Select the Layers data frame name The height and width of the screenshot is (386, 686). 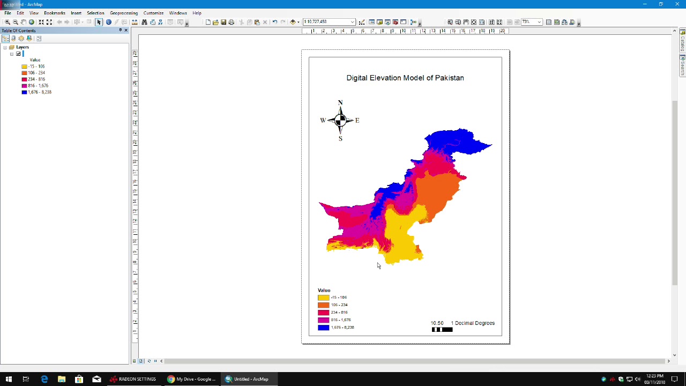[x=23, y=47]
